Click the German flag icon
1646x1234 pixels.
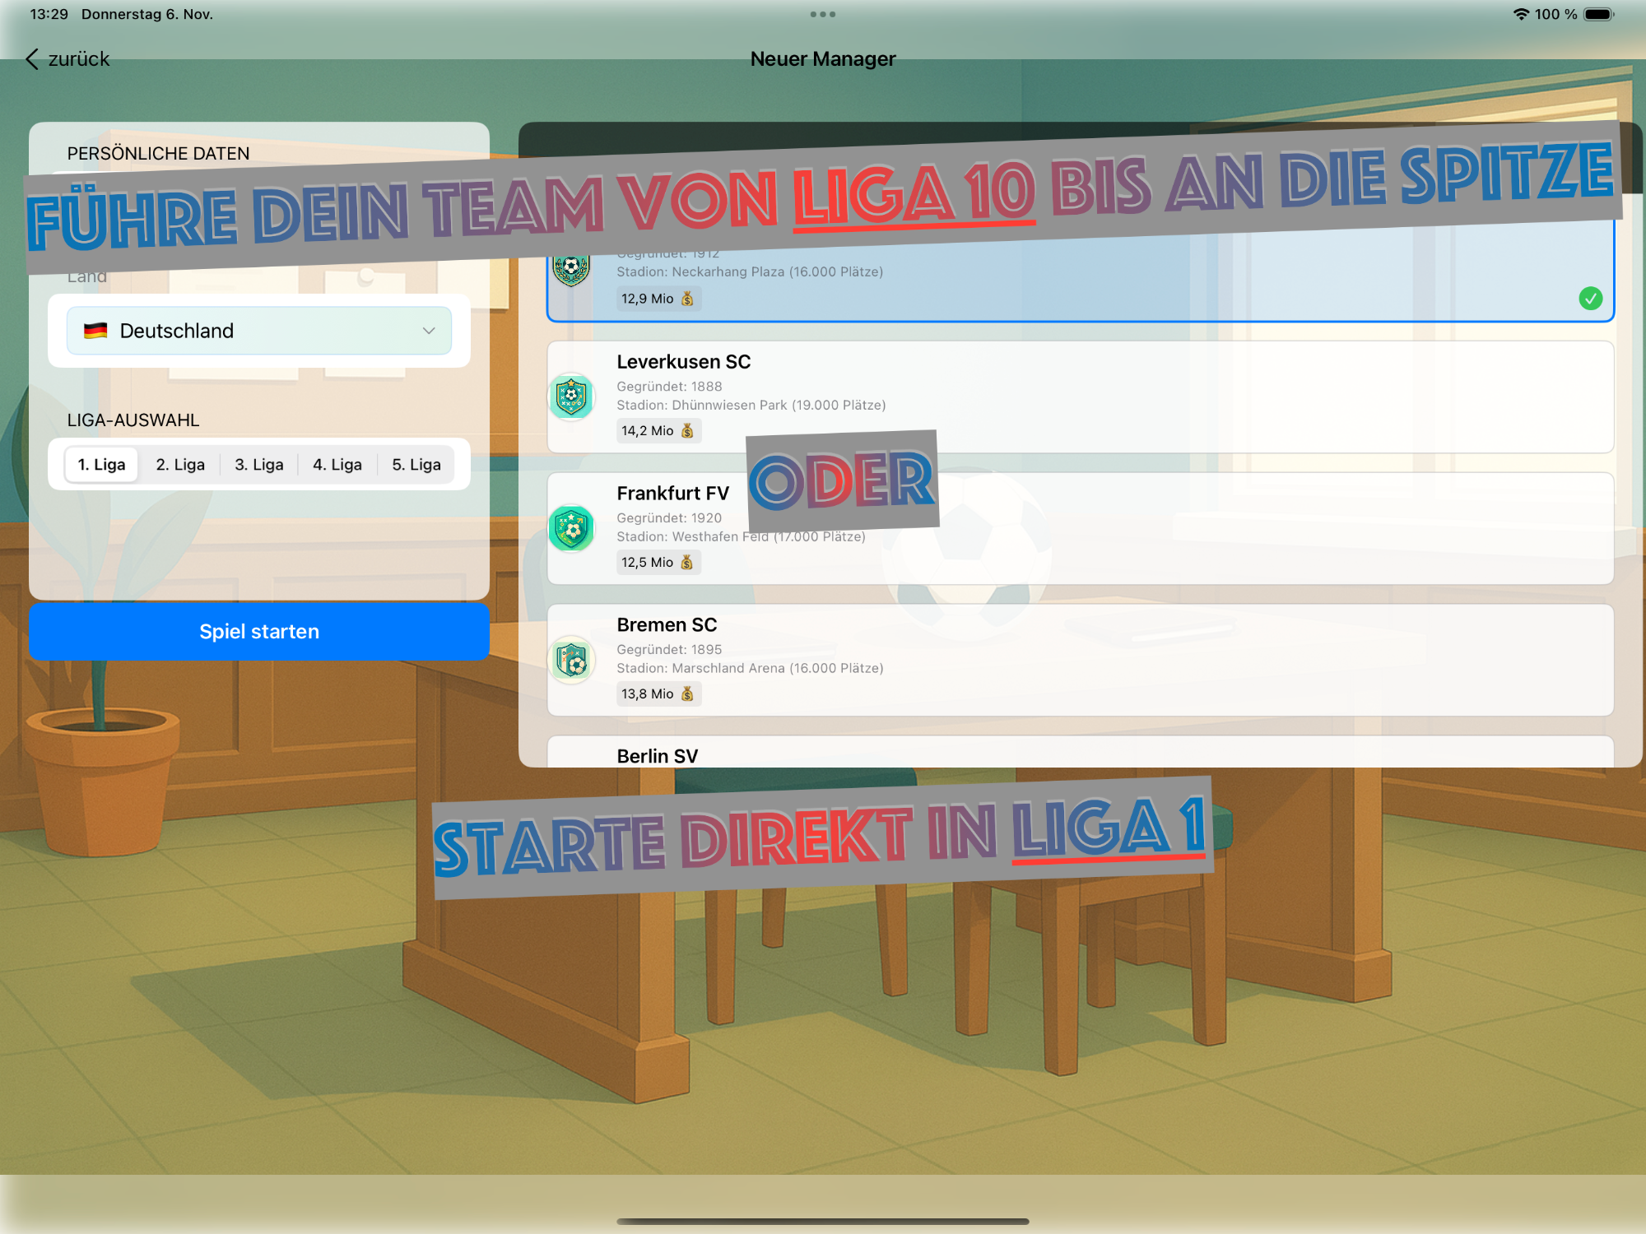coord(95,331)
